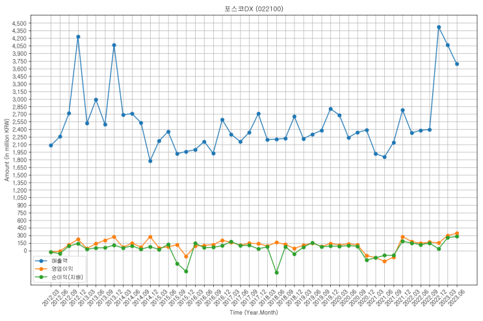
Task: Click the last blue 매출액 point at 2023.06
Action: click(457, 64)
